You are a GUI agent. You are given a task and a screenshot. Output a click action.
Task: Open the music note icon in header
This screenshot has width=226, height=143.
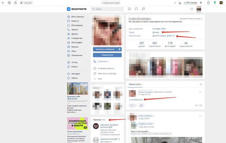point(143,9)
